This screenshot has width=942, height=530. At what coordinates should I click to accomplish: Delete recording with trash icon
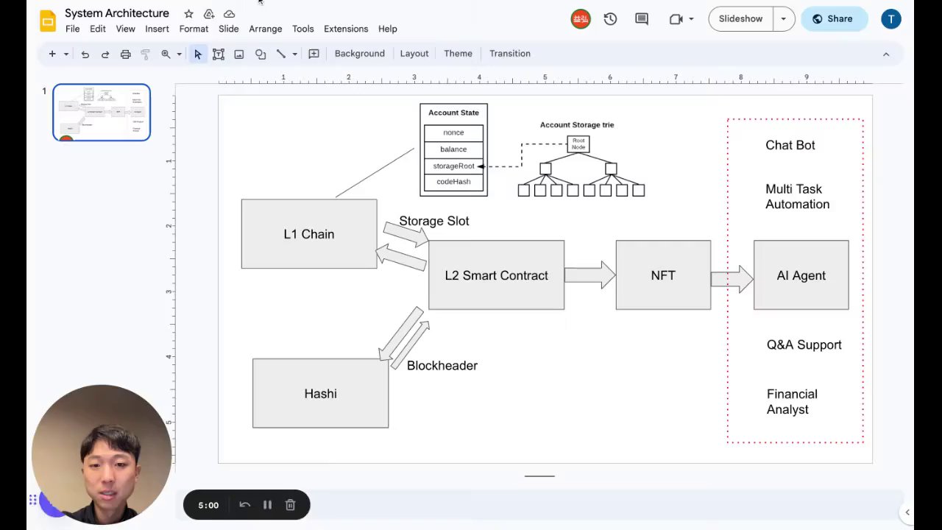pyautogui.click(x=290, y=505)
